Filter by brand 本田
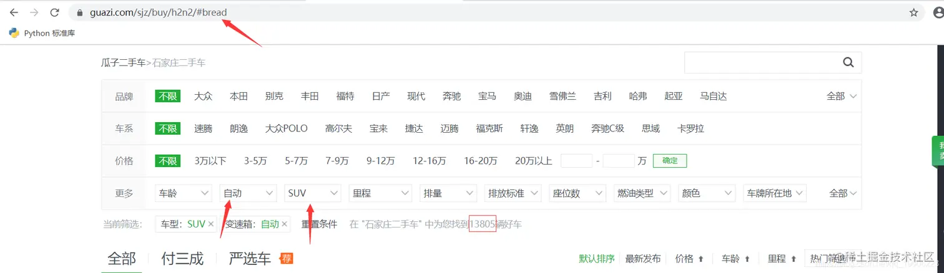 (x=238, y=96)
